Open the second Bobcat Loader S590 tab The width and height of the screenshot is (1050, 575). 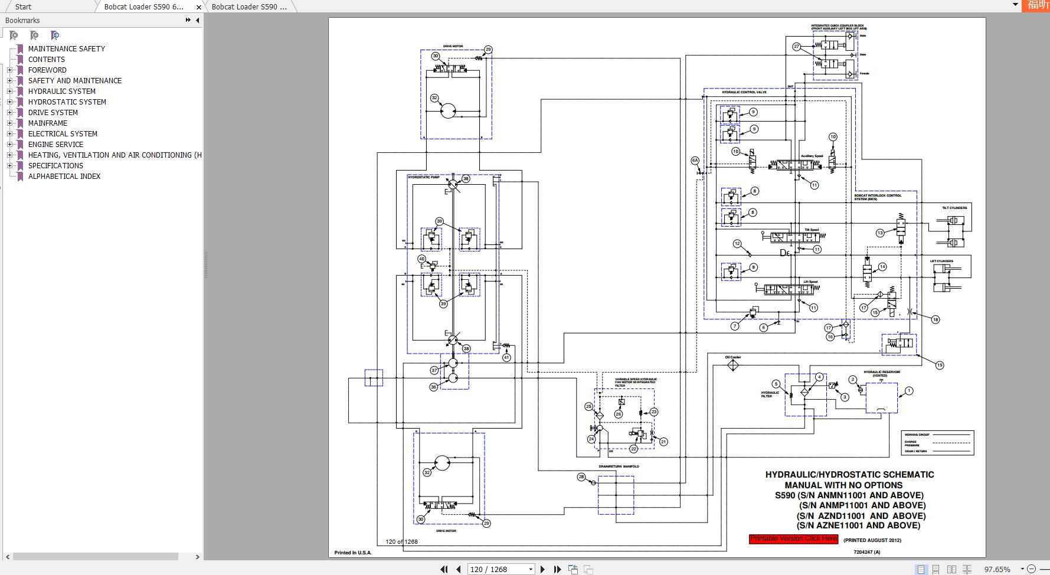tap(249, 6)
